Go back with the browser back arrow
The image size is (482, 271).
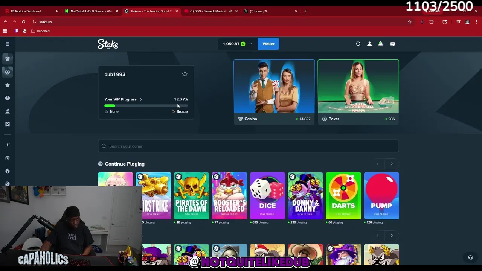[x=5, y=22]
